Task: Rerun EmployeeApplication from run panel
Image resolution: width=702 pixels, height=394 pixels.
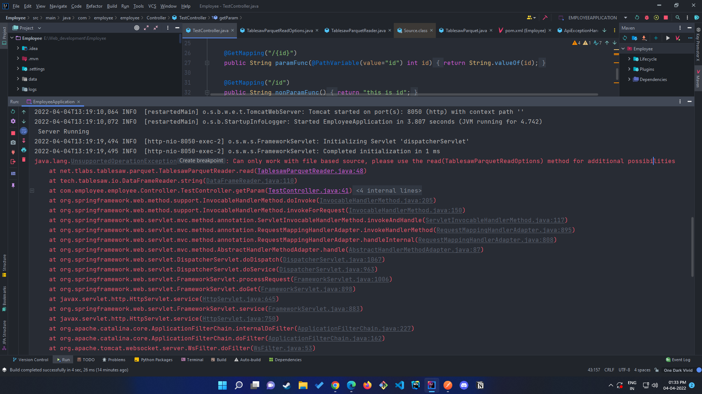Action: 13,112
